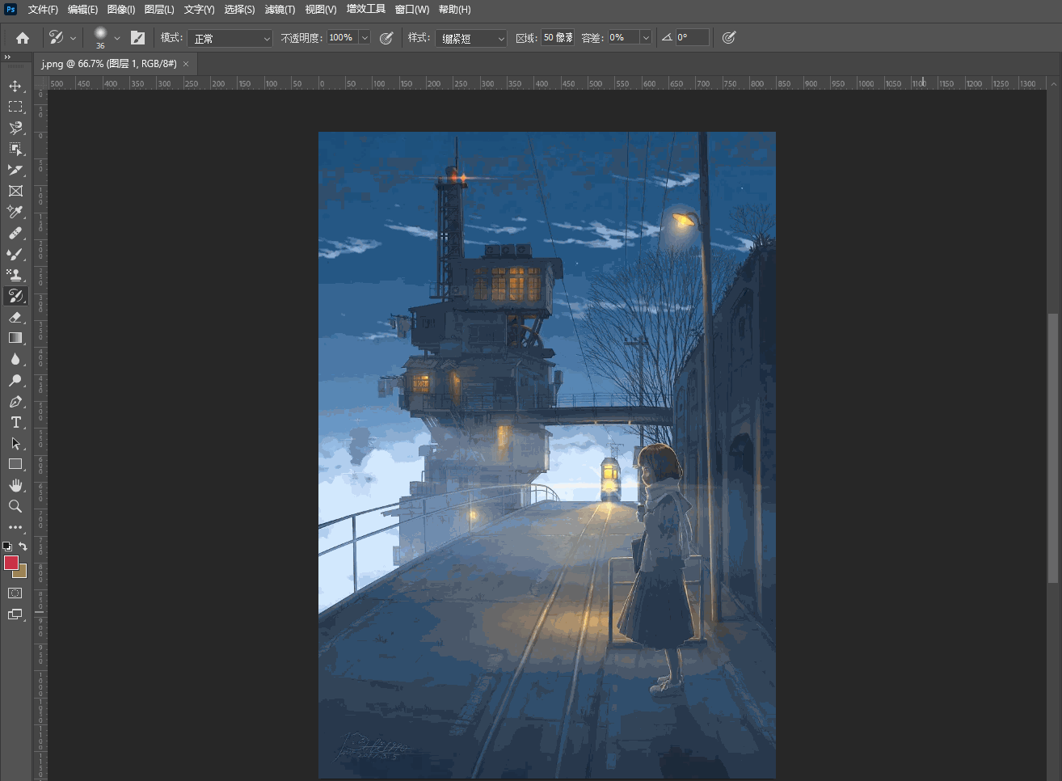Select the Hand tool
The width and height of the screenshot is (1062, 781).
click(x=15, y=485)
